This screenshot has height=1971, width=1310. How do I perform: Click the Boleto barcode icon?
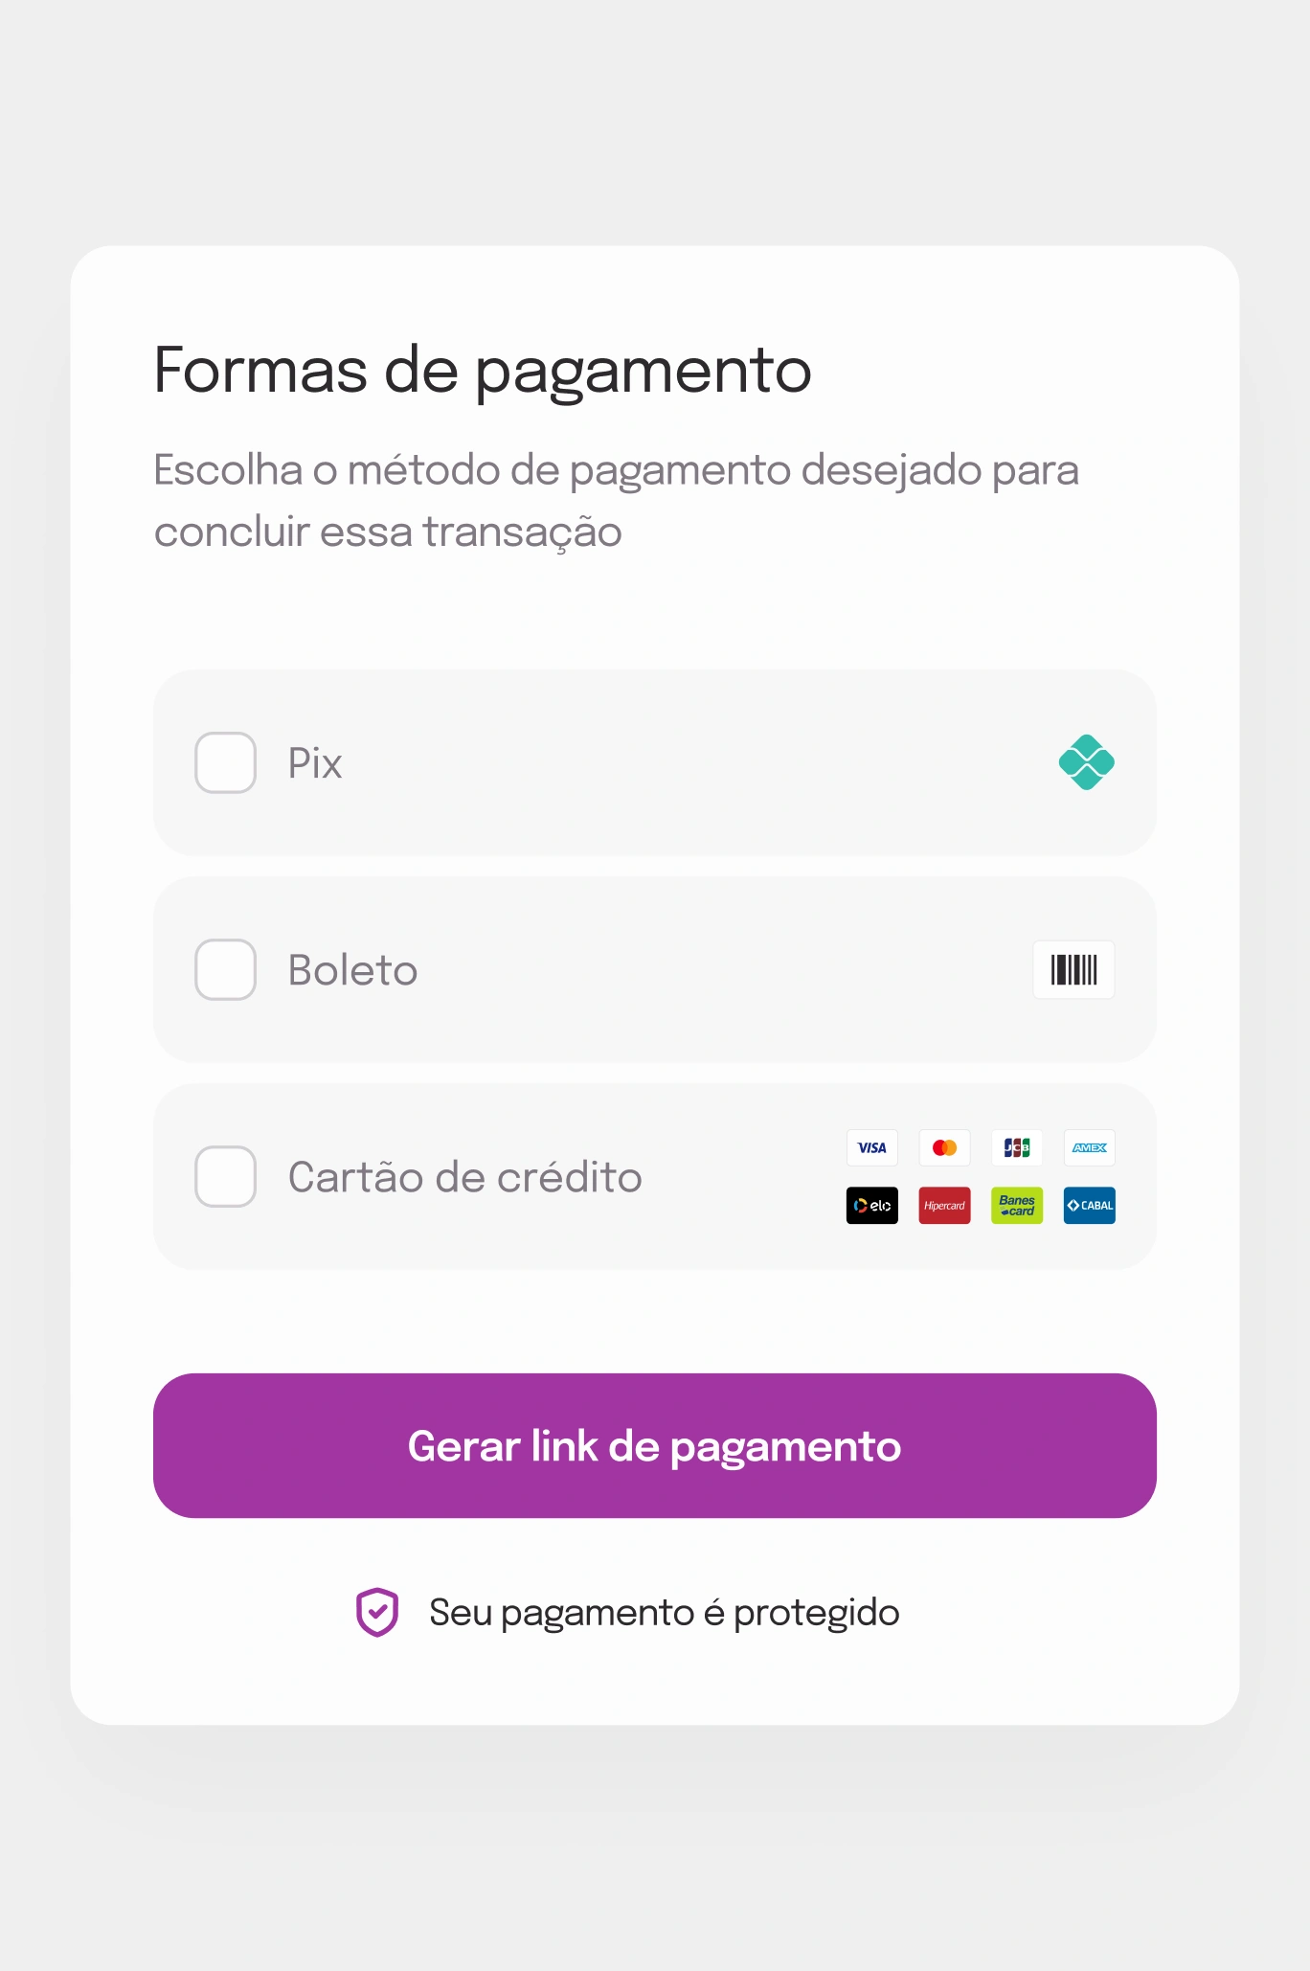click(1073, 969)
